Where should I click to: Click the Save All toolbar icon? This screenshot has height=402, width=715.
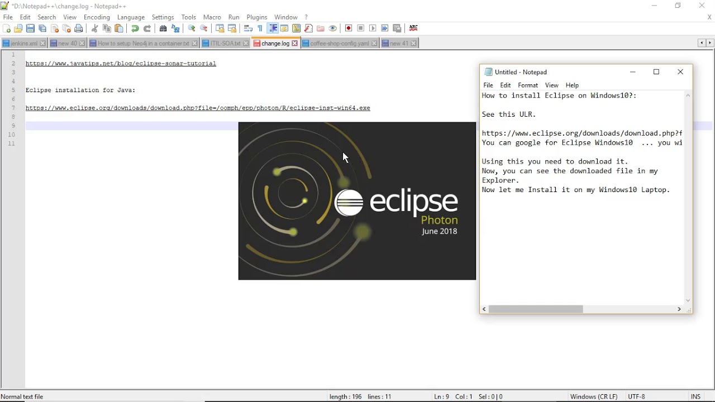42,28
